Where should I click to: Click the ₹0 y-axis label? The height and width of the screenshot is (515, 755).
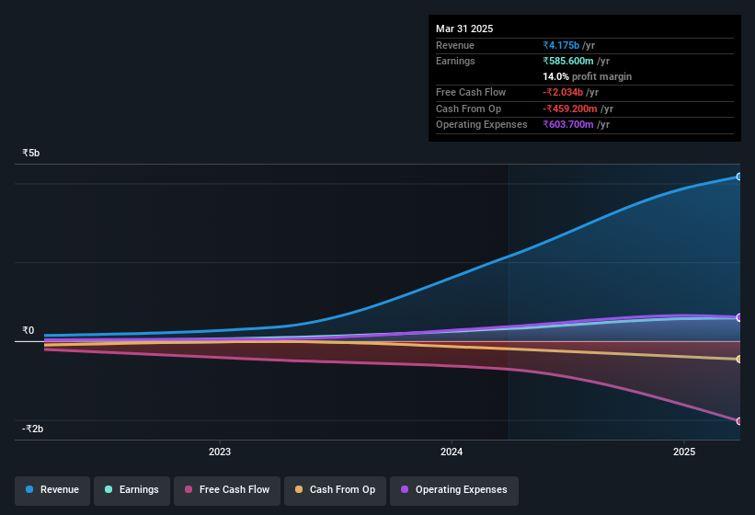pyautogui.click(x=29, y=330)
